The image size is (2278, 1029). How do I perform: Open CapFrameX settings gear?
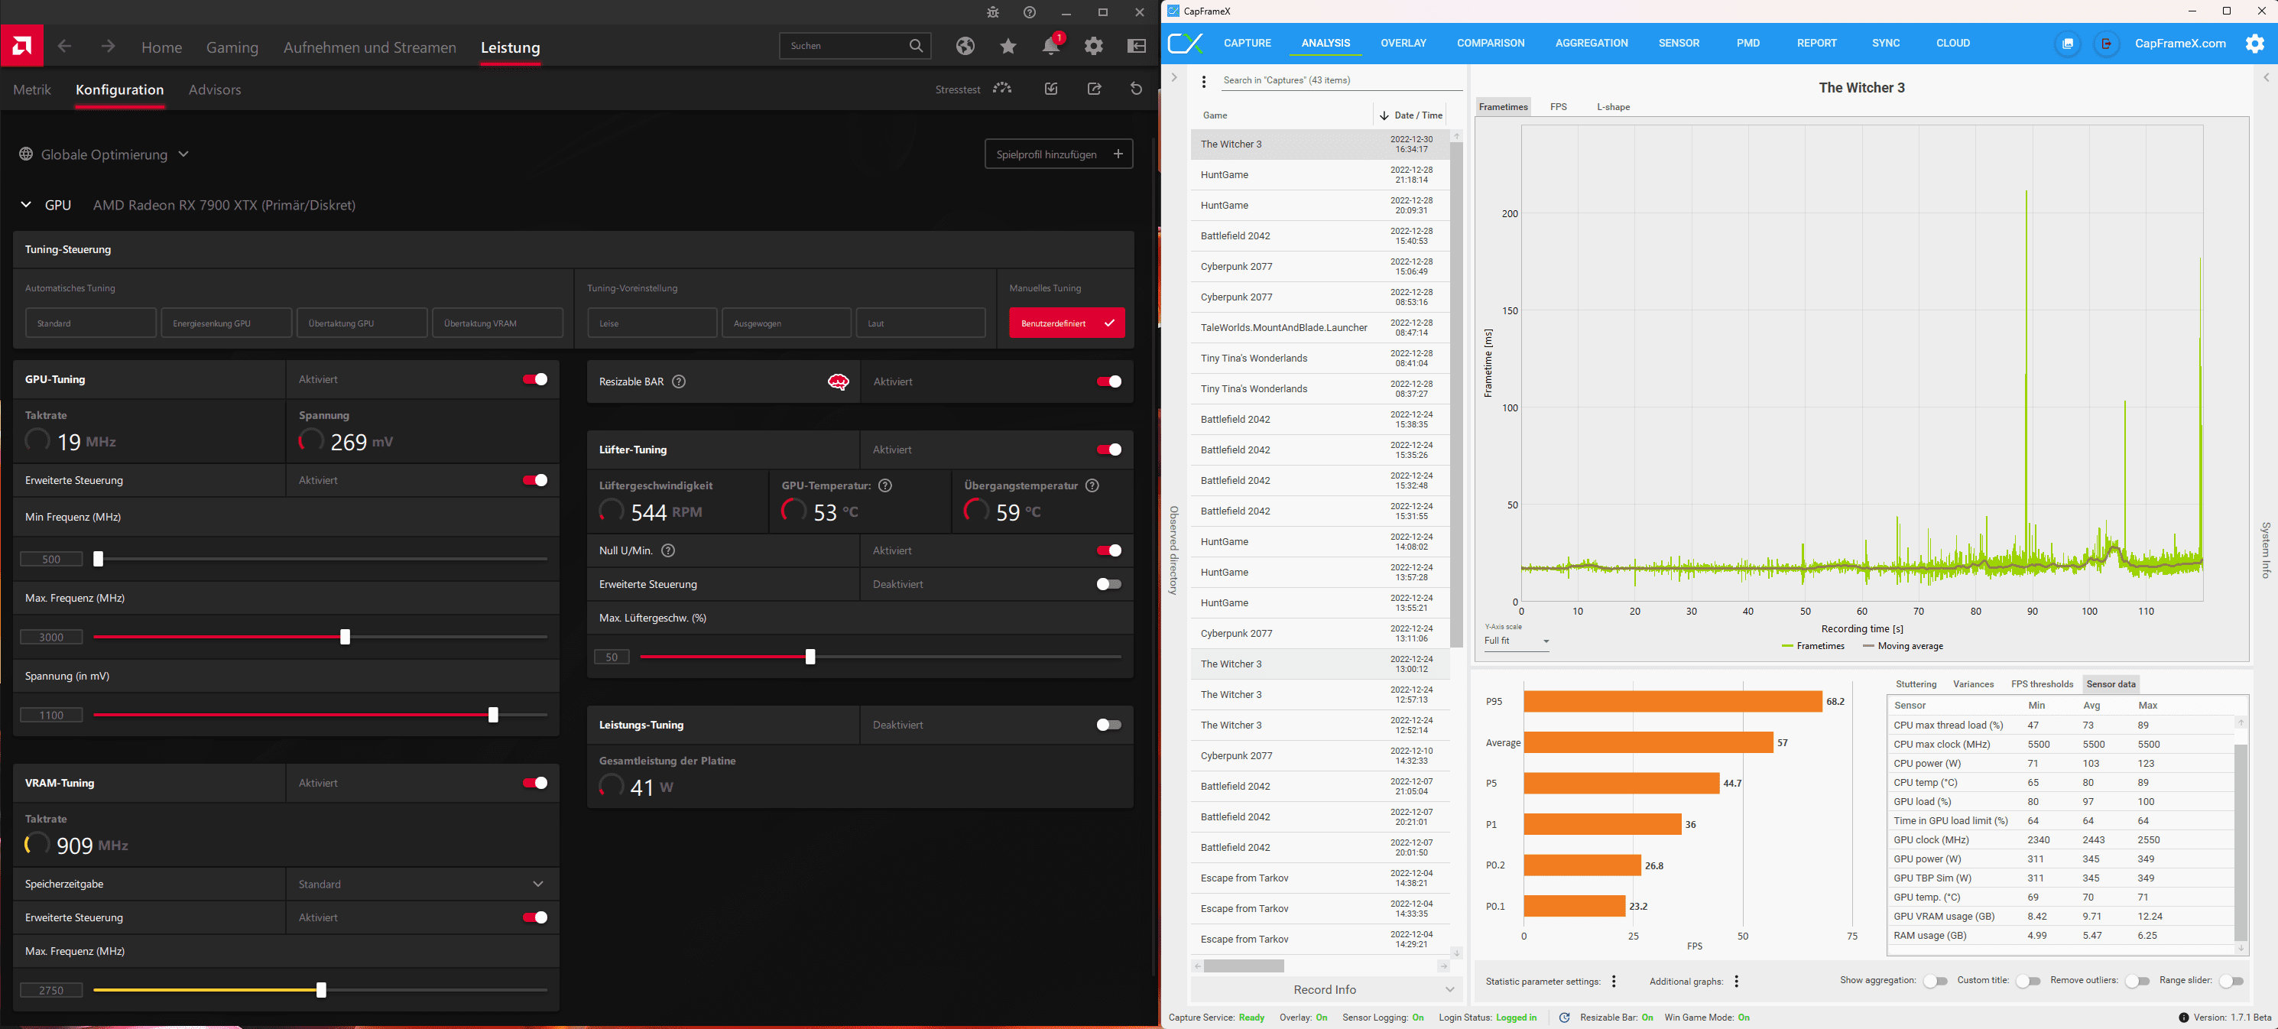(x=2255, y=44)
